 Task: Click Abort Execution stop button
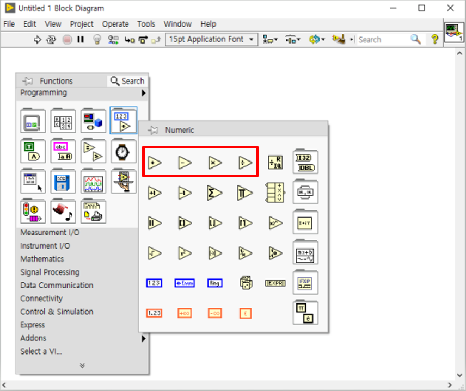click(67, 40)
